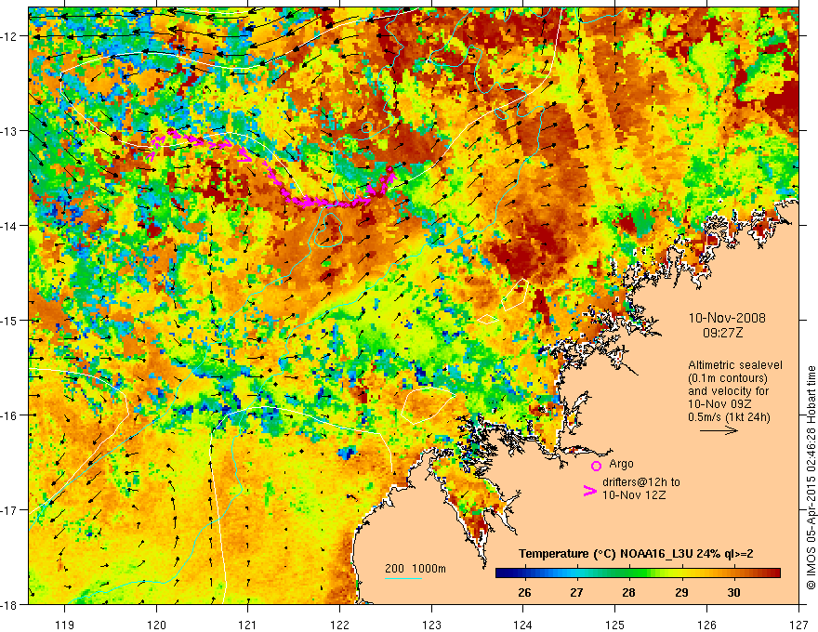Select the time label 09:27Z
Screen dimensions: 818x632
point(722,333)
